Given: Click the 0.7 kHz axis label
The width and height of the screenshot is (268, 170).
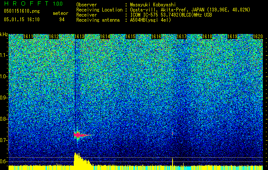Looking at the screenshot, I should coord(3,140).
